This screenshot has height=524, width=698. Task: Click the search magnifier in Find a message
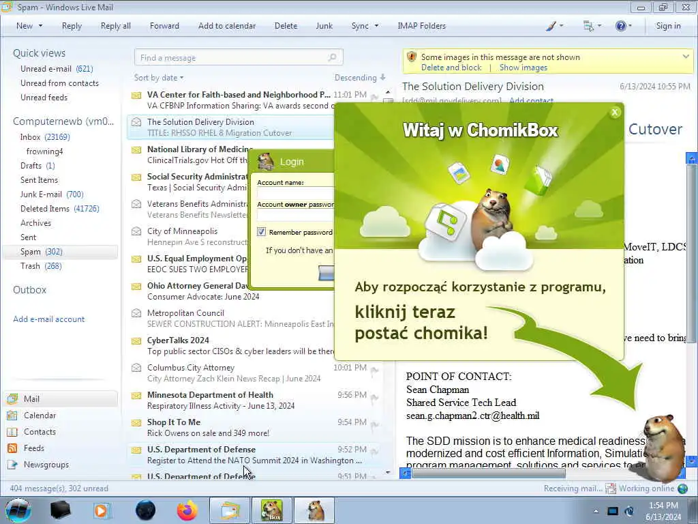[332, 57]
